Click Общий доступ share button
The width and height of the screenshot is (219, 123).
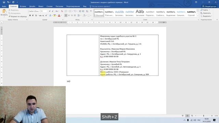tap(209, 6)
